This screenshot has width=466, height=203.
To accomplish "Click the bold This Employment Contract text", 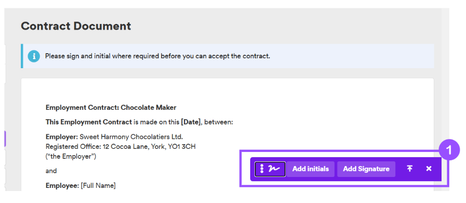I will (88, 122).
